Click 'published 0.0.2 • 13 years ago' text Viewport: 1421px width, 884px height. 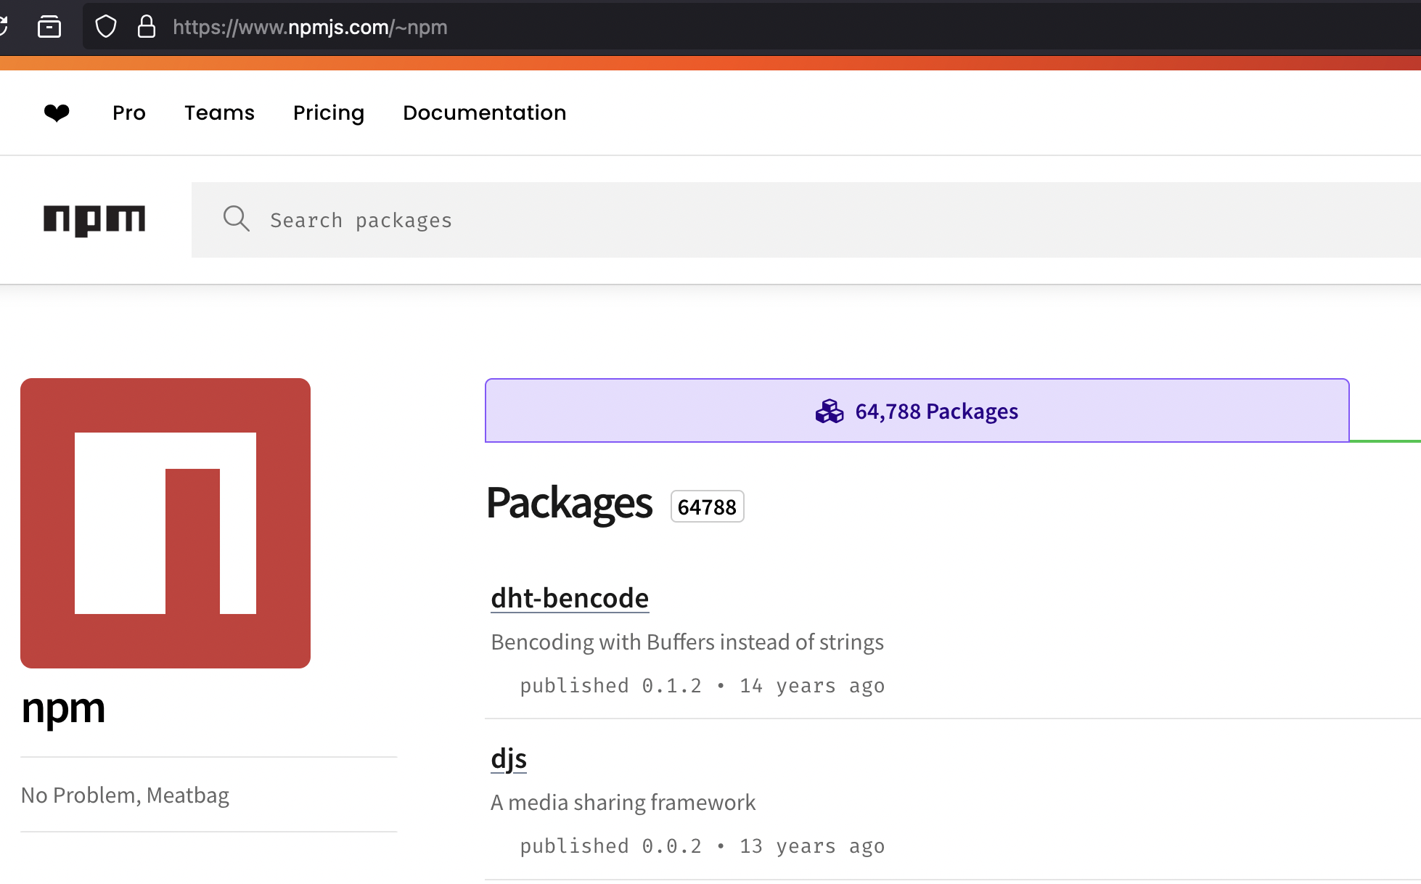pyautogui.click(x=703, y=846)
